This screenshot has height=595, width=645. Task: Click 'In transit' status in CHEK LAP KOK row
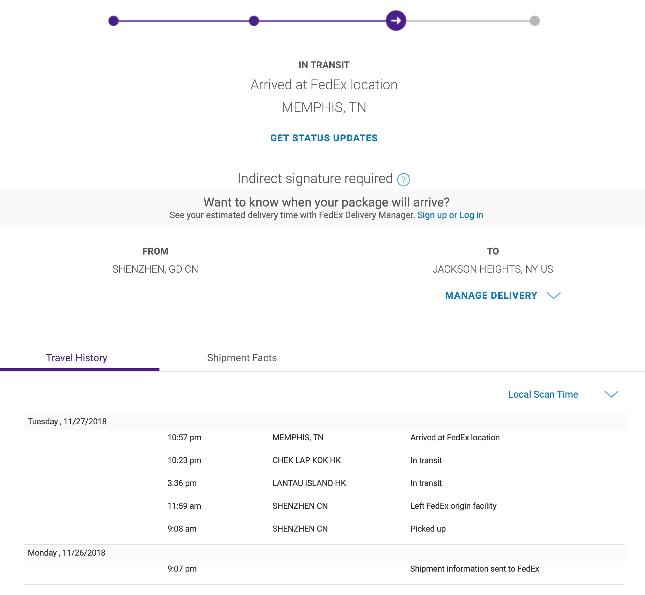426,460
